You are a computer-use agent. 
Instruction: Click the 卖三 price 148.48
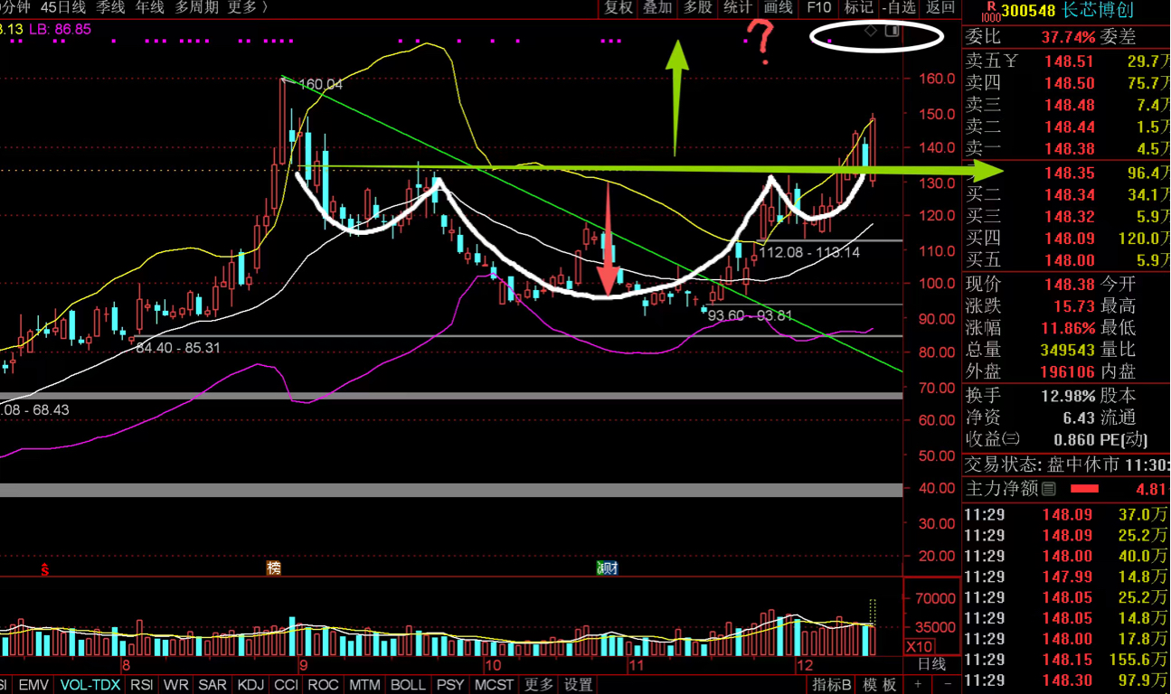[x=1069, y=105]
